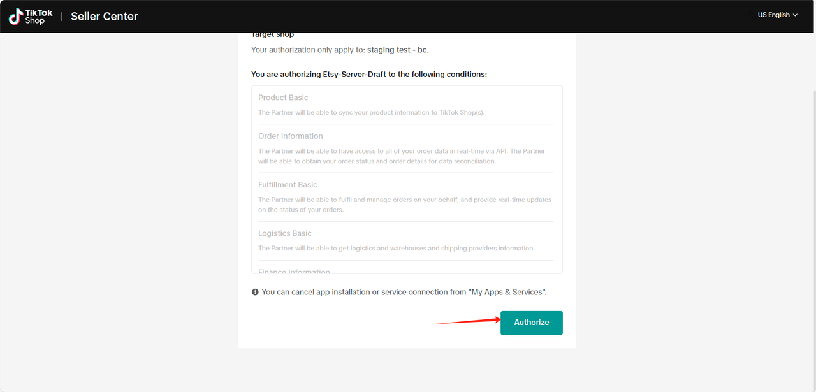Click the Seller Center header title
This screenshot has height=392, width=816.
pyautogui.click(x=104, y=17)
